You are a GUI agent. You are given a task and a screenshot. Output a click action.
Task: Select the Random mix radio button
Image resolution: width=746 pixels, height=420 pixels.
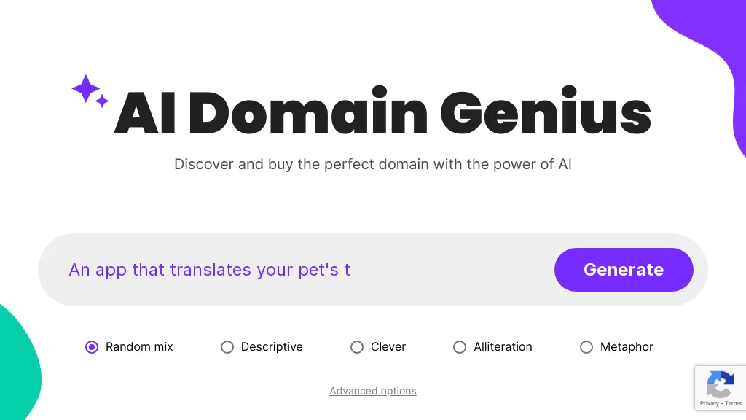(92, 347)
